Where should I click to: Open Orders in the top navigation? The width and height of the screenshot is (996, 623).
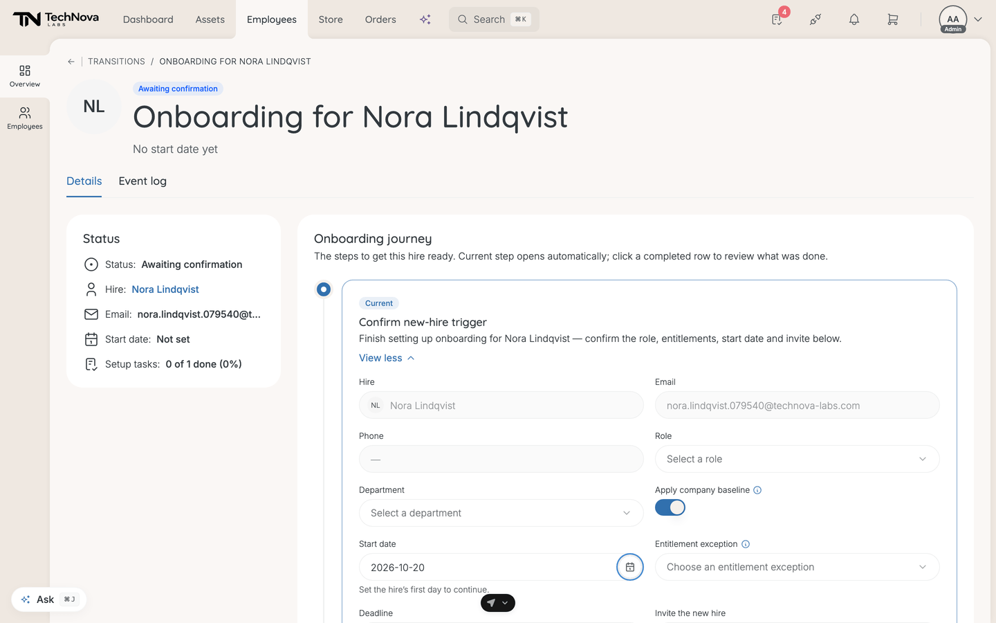coord(380,19)
